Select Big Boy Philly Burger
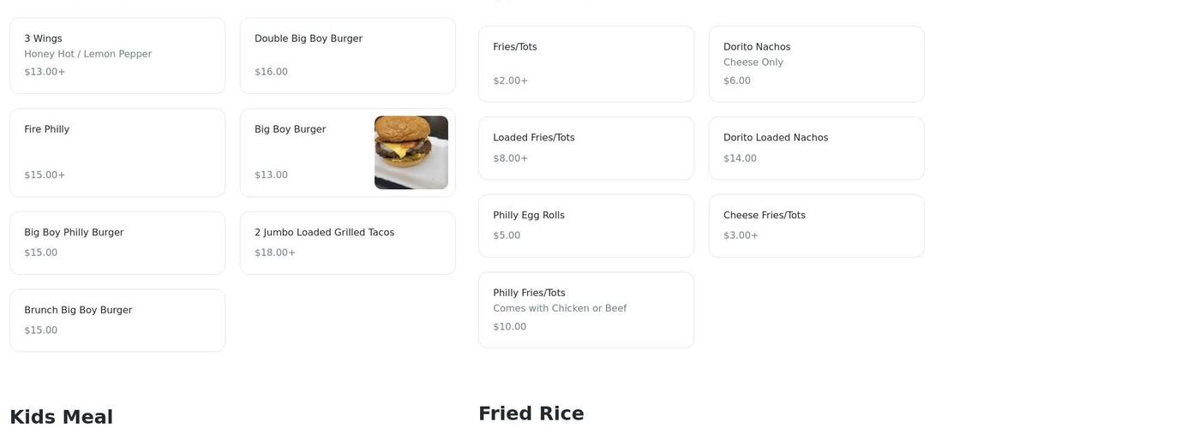 [x=117, y=243]
